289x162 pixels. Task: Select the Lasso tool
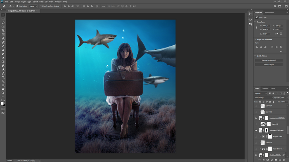(3, 22)
